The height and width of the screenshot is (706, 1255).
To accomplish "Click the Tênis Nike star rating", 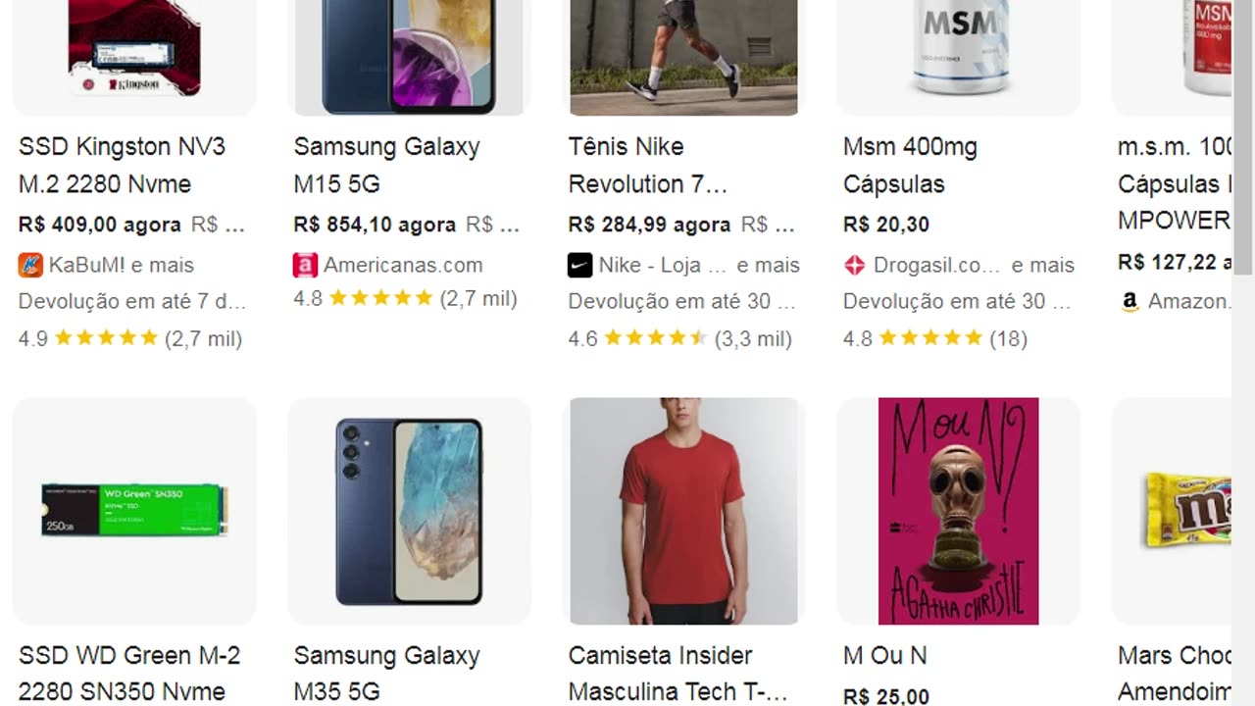I will 655,338.
